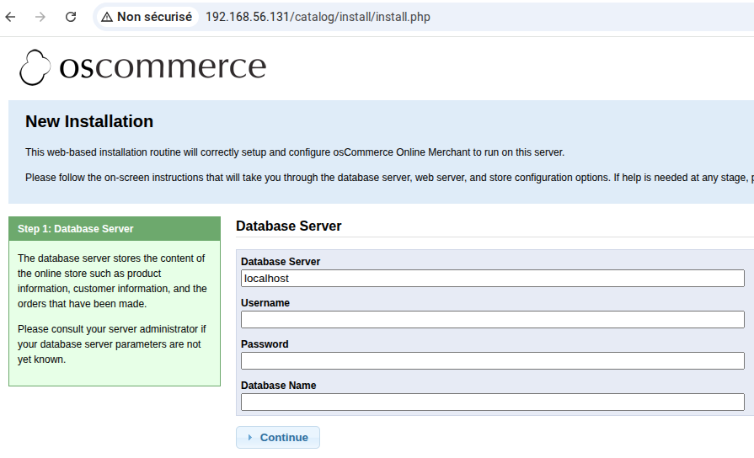754x458 pixels.
Task: Open the Non sécurisé site info badge
Action: (x=147, y=17)
